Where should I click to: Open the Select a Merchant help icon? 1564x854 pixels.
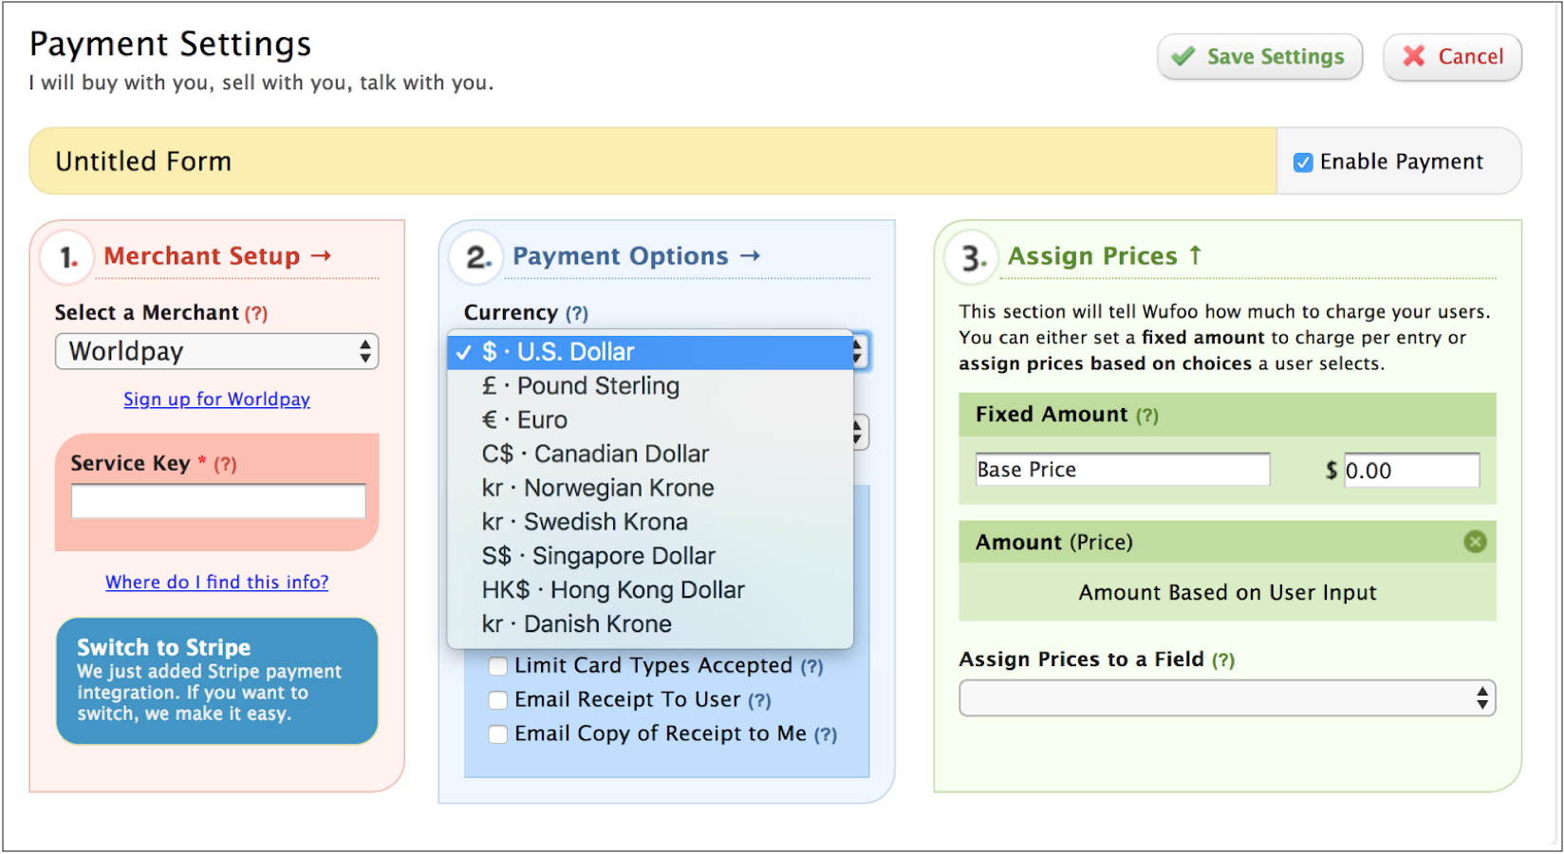pyautogui.click(x=256, y=312)
